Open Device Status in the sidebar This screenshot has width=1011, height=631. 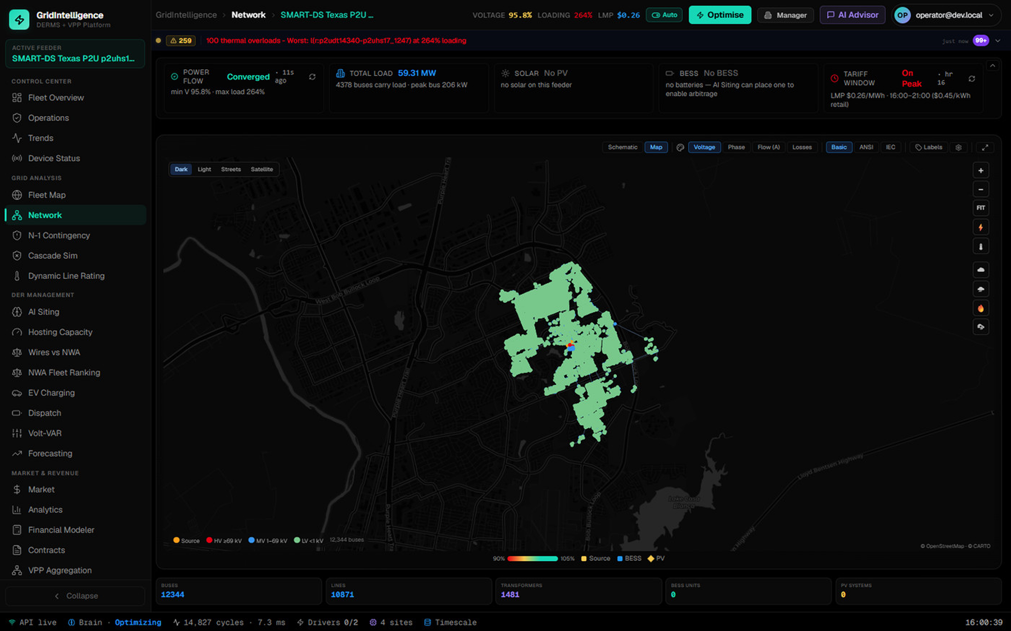pos(75,158)
